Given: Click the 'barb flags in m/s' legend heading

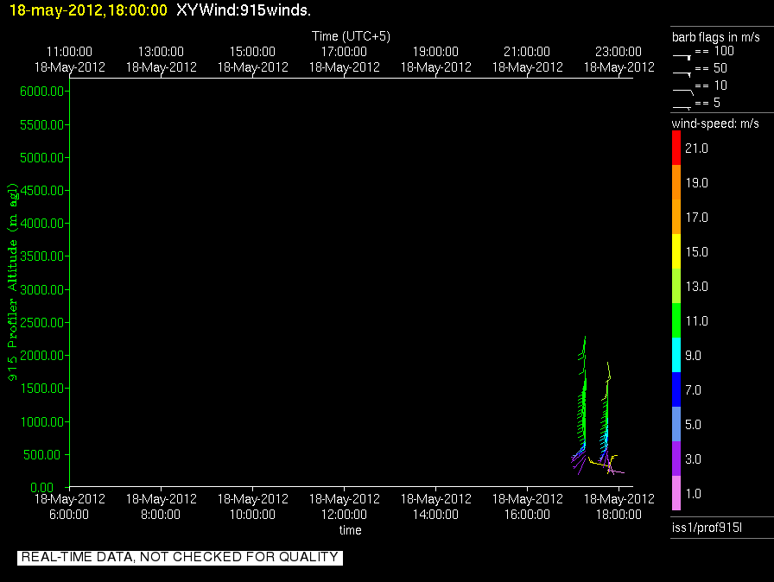Looking at the screenshot, I should pyautogui.click(x=716, y=37).
